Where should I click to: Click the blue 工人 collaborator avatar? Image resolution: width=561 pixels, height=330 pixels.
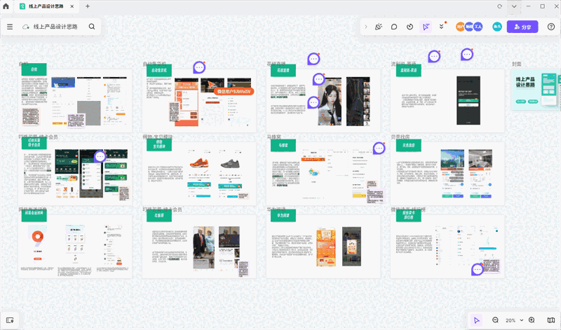[x=478, y=27]
